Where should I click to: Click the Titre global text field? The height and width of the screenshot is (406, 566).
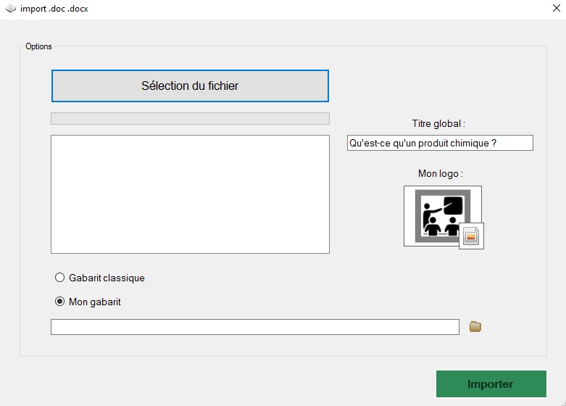(439, 143)
